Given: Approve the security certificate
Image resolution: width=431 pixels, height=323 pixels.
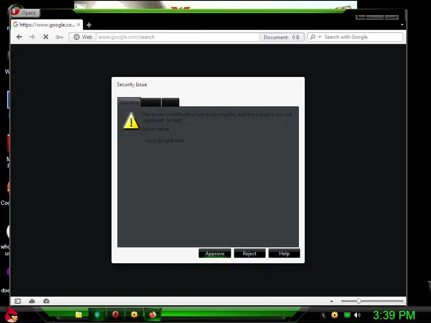Looking at the screenshot, I should 215,254.
